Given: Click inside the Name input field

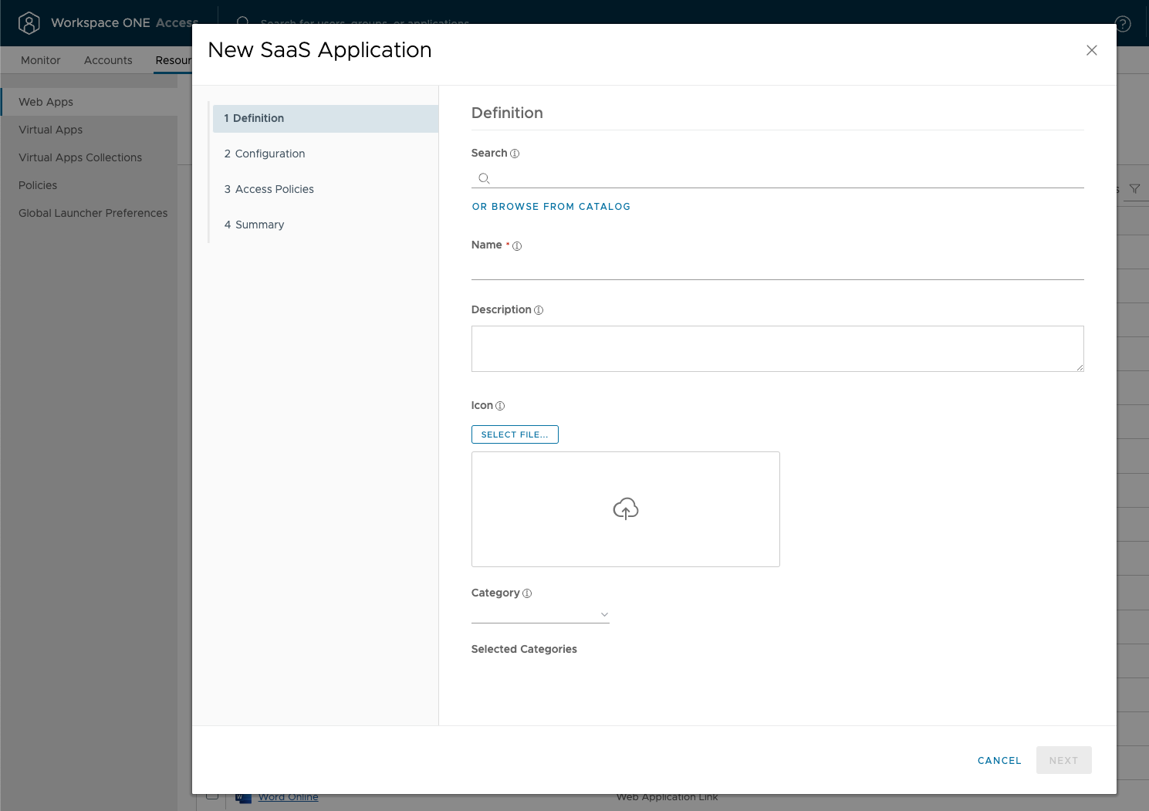Looking at the screenshot, I should pos(777,269).
